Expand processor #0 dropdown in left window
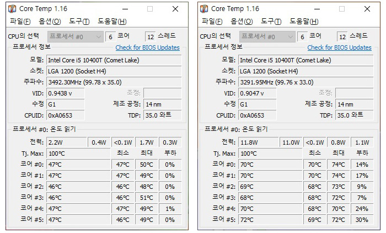Image resolution: width=386 pixels, height=233 pixels. click(x=98, y=36)
